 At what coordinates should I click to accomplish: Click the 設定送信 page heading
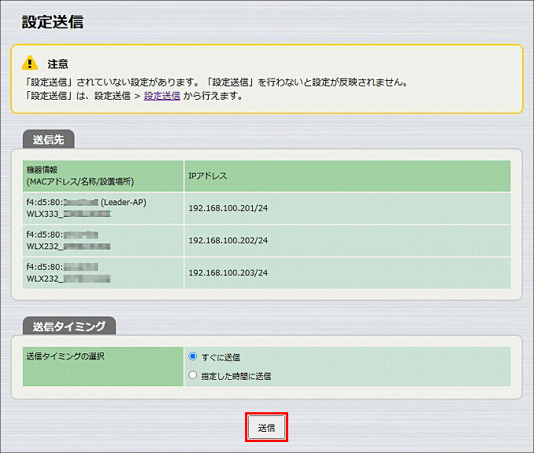pyautogui.click(x=53, y=22)
